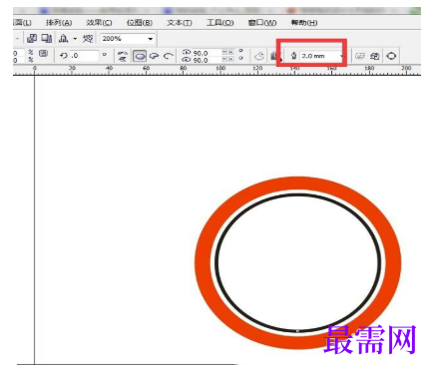Click the horizontal ruler at 100 mark
435x371 pixels.
tap(220, 69)
